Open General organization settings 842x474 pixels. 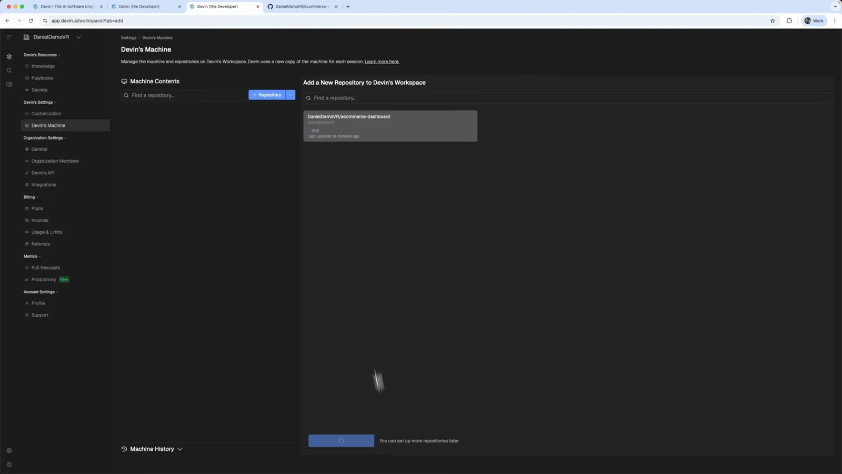tap(39, 149)
